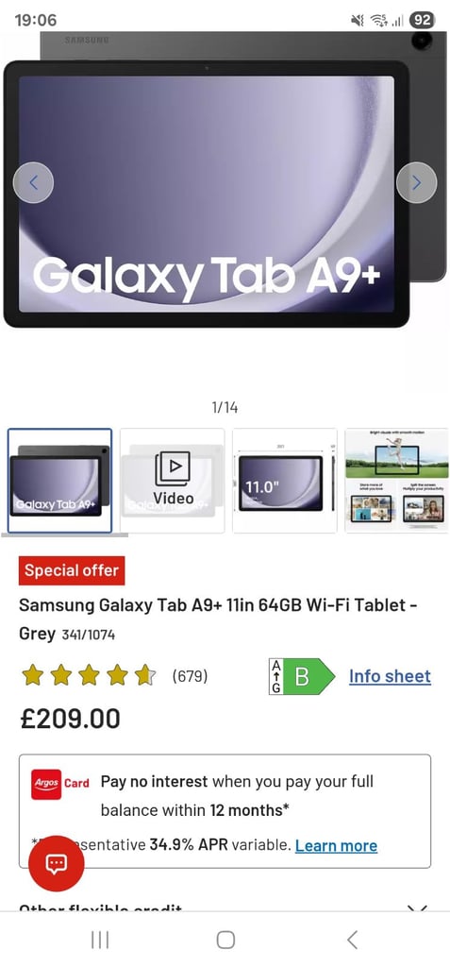Select the first Galaxy Tab A9+ thumbnail
This screenshot has width=450, height=967.
click(x=59, y=481)
